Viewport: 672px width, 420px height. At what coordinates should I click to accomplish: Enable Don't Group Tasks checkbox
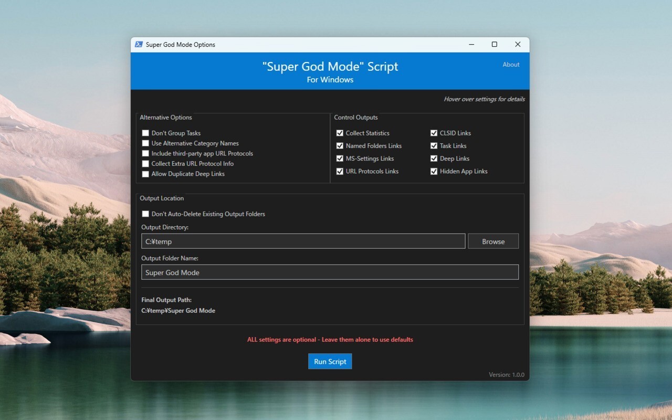(x=145, y=133)
